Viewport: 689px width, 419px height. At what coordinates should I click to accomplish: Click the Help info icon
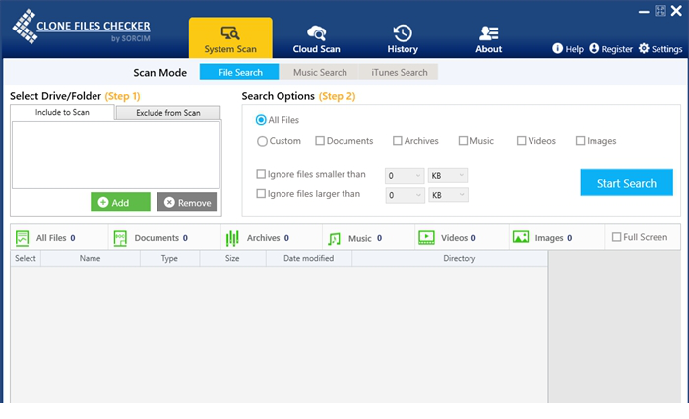[x=557, y=48]
